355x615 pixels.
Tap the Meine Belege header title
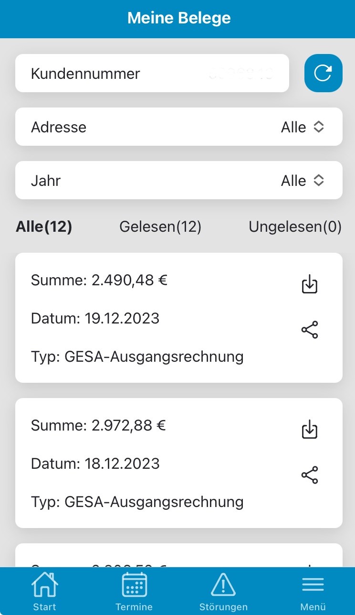click(178, 18)
